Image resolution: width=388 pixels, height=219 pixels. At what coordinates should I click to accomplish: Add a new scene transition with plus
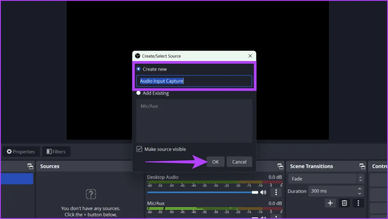(x=330, y=203)
